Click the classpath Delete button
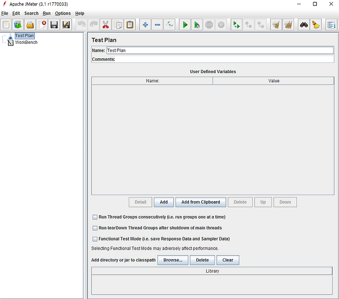 pos(202,260)
